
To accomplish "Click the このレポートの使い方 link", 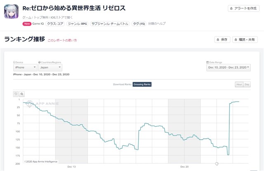I will tap(62, 40).
